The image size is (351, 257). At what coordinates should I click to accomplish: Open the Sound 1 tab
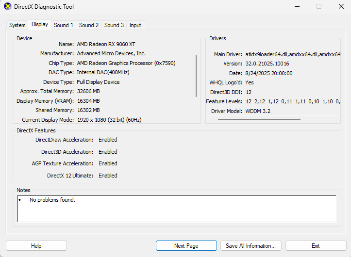[x=64, y=25]
